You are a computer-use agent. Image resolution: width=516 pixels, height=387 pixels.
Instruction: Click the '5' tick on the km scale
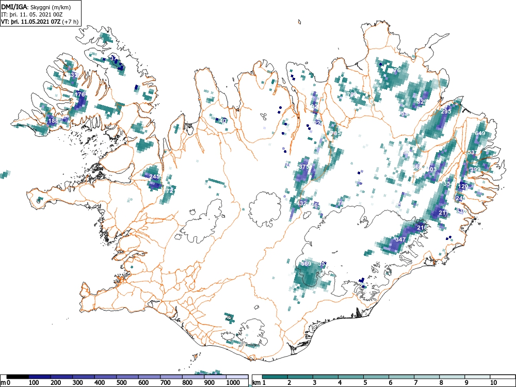(x=365, y=382)
